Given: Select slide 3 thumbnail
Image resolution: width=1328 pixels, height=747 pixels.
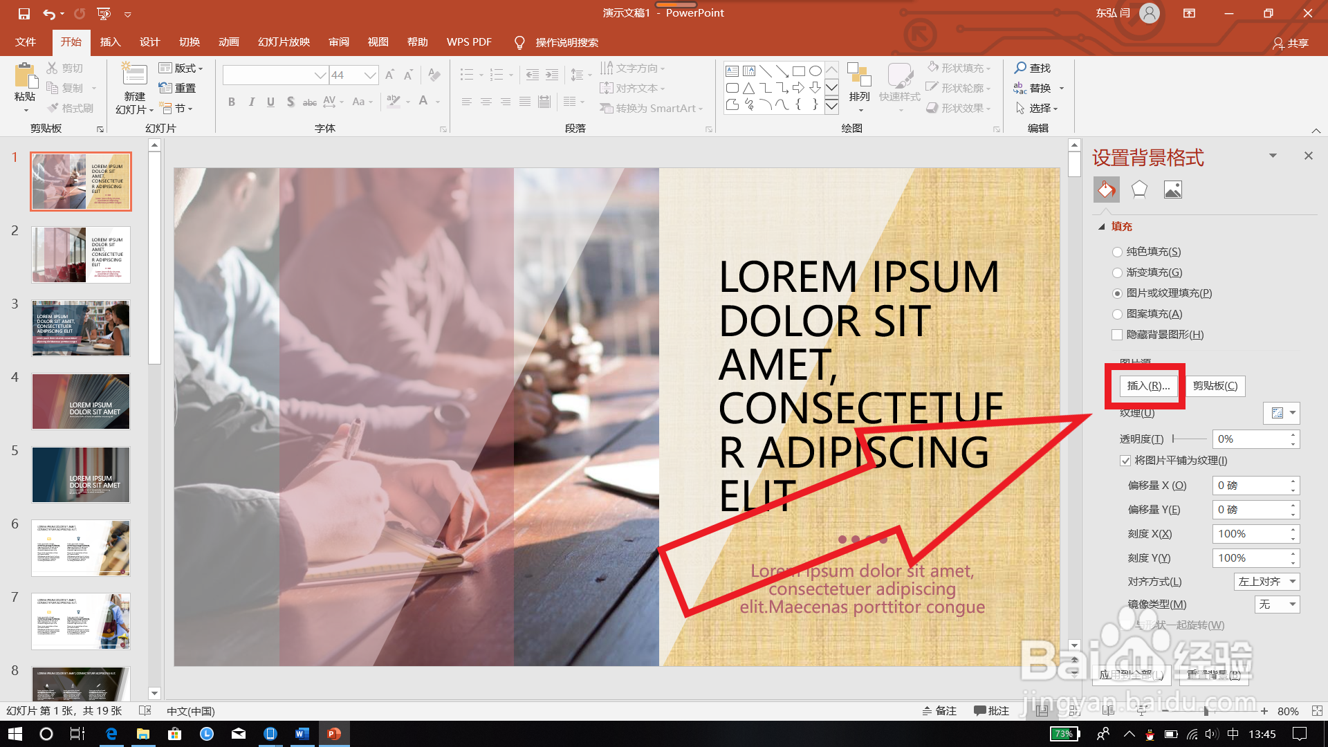Looking at the screenshot, I should point(81,329).
